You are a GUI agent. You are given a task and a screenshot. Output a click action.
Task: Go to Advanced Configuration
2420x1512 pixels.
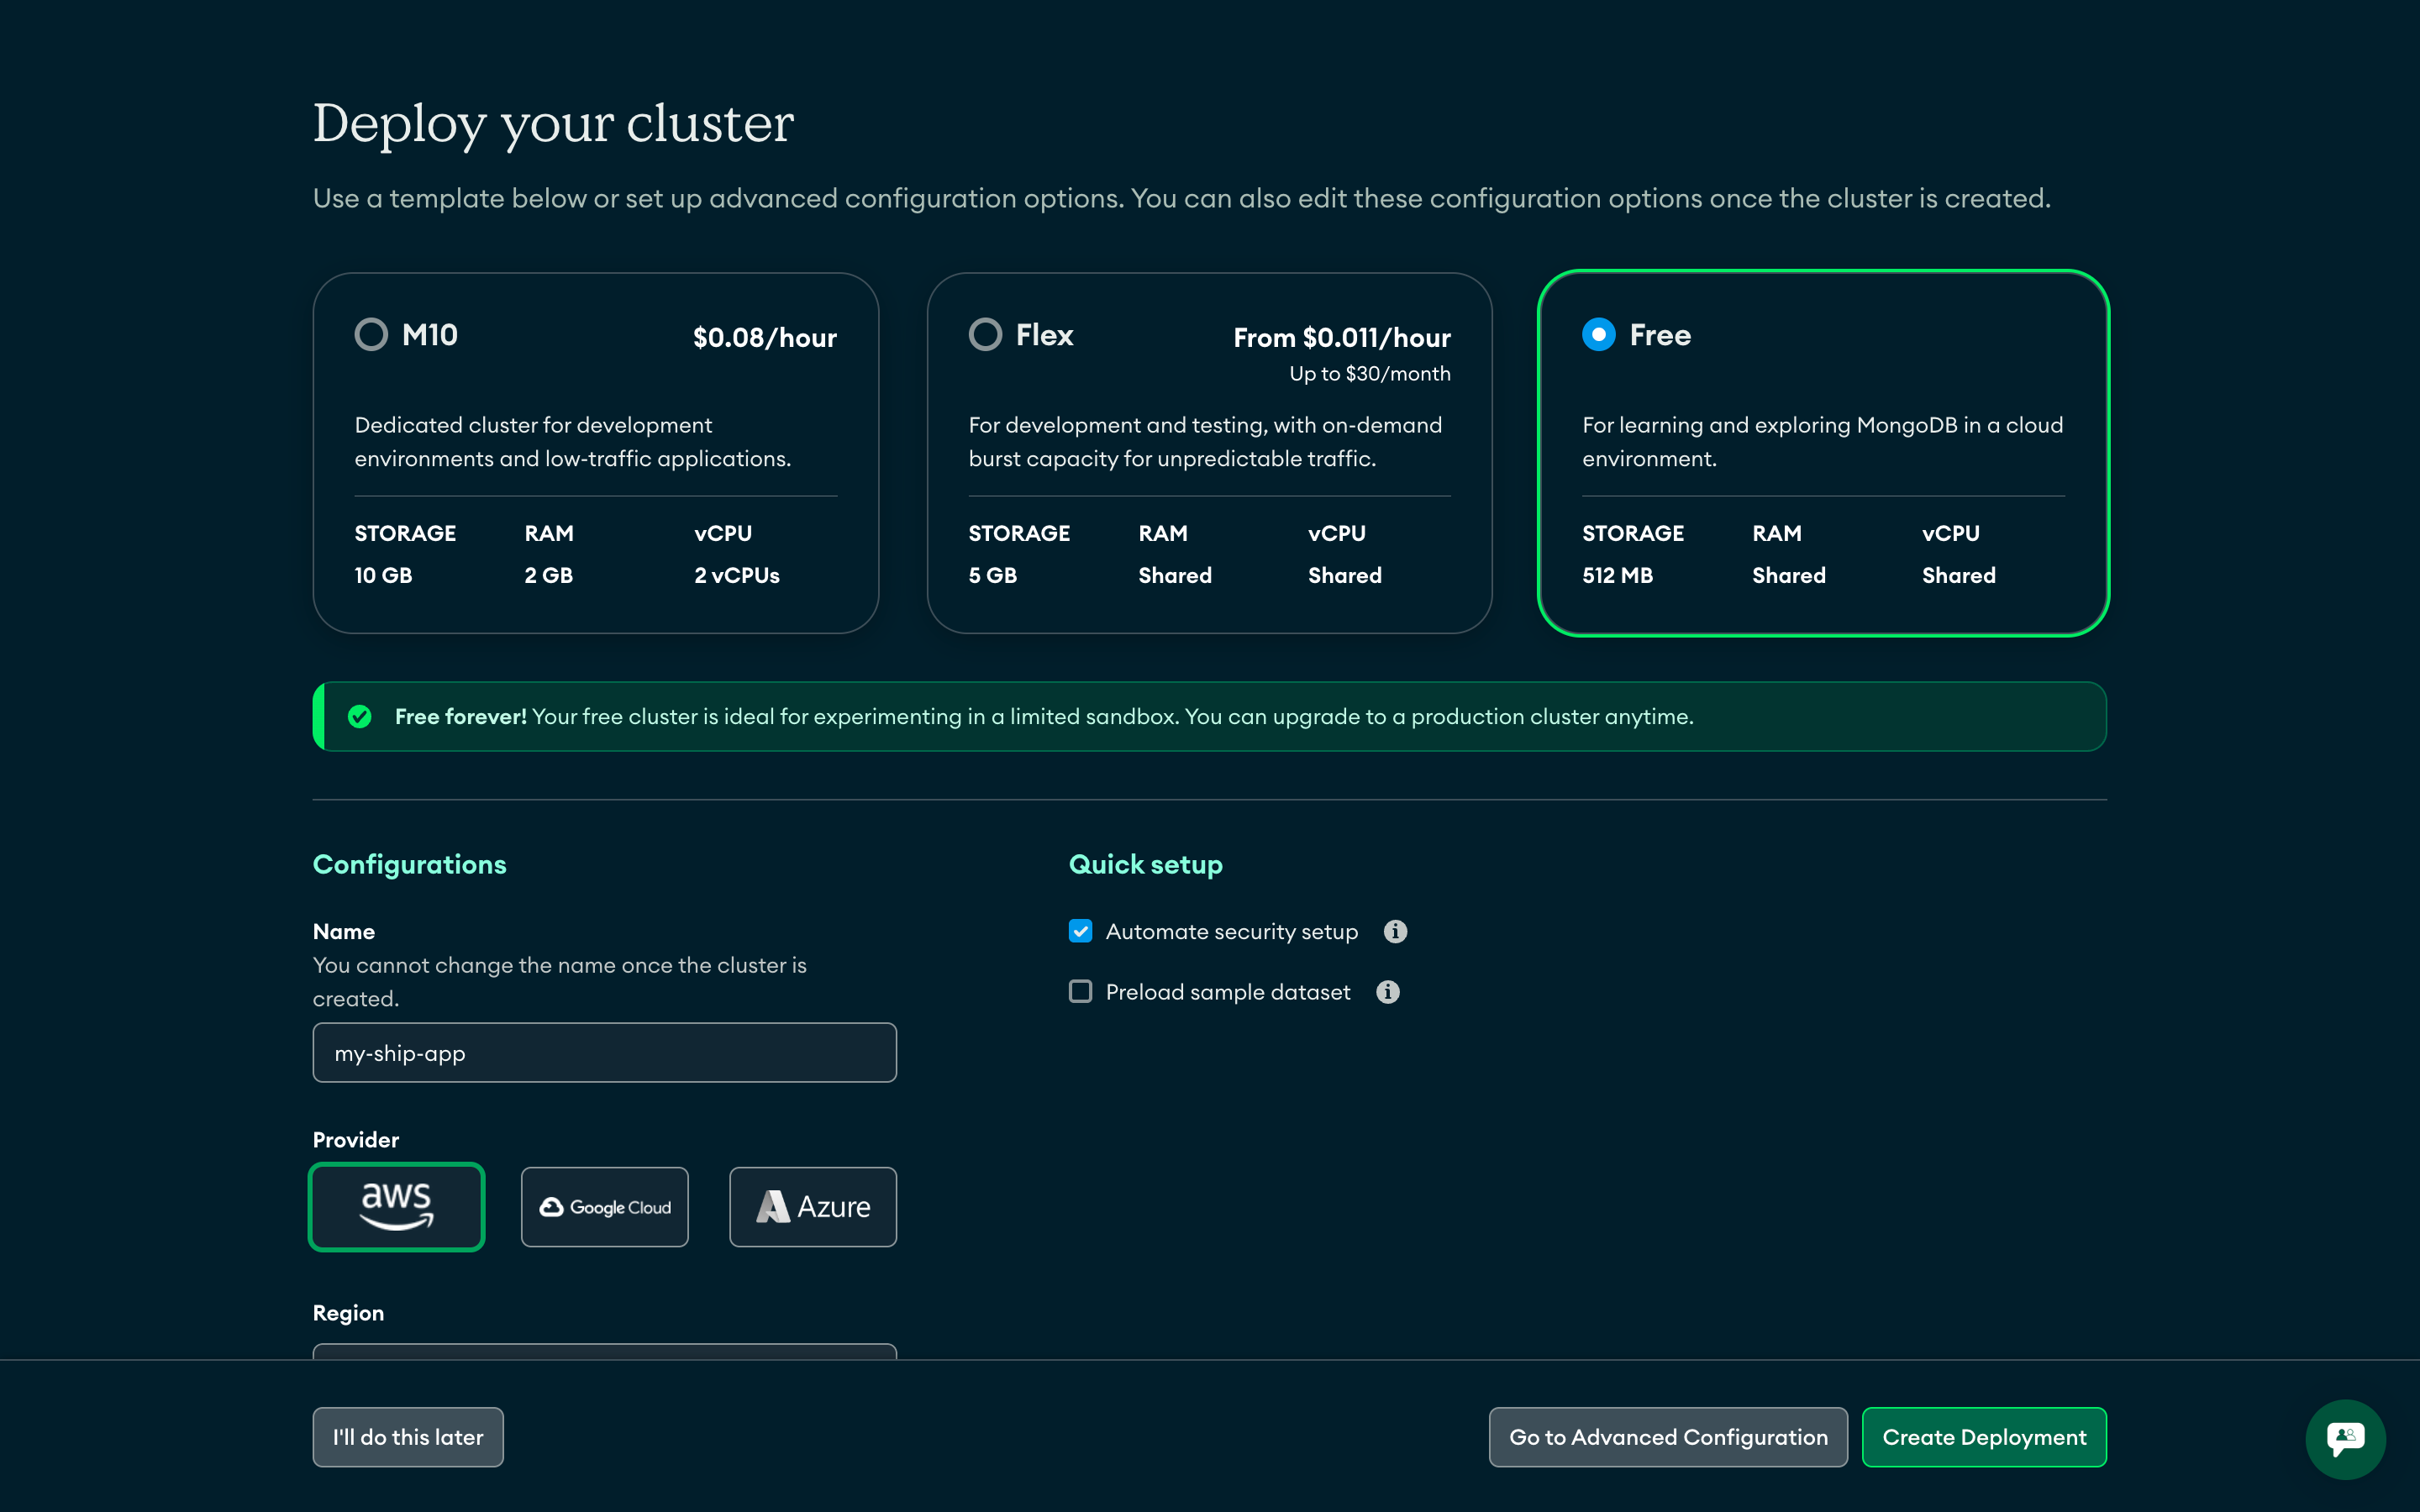[1666, 1437]
